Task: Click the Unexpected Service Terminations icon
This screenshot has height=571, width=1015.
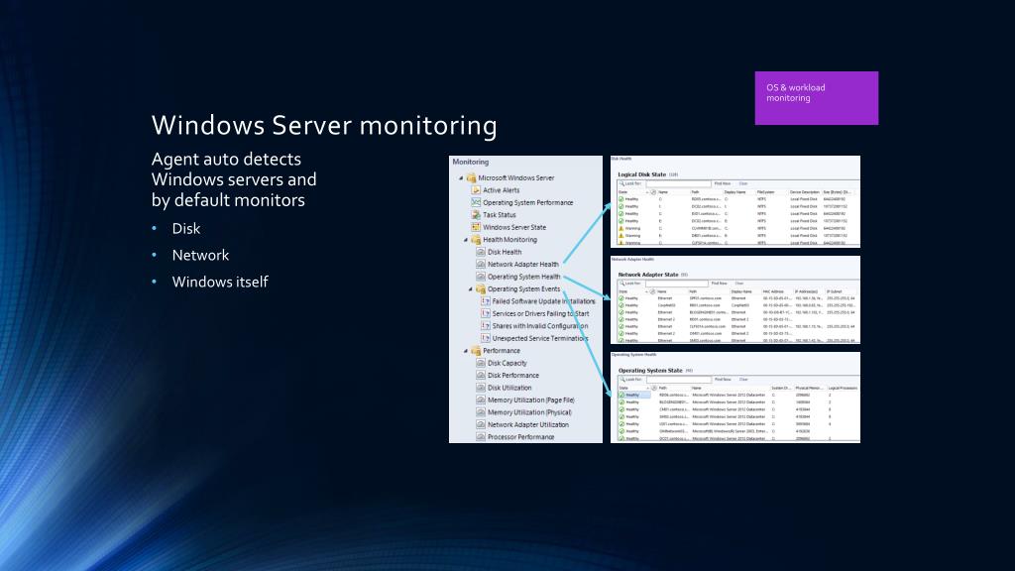Action: (x=485, y=338)
